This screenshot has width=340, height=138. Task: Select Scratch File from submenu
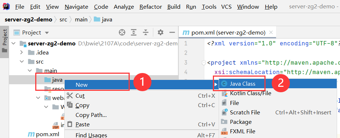(278, 113)
